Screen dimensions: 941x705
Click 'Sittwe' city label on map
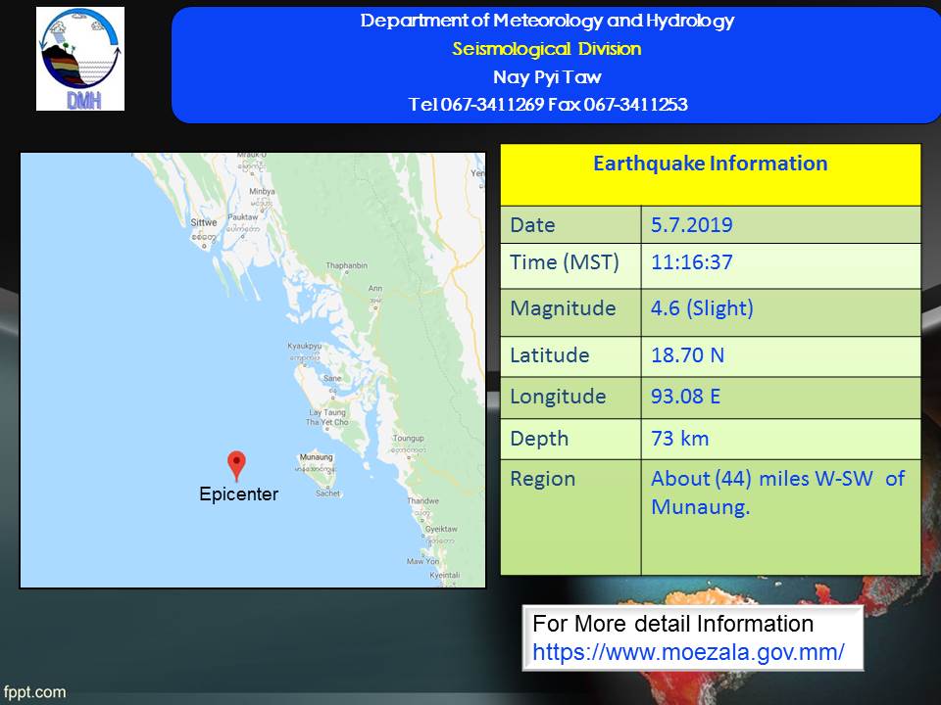click(x=204, y=222)
